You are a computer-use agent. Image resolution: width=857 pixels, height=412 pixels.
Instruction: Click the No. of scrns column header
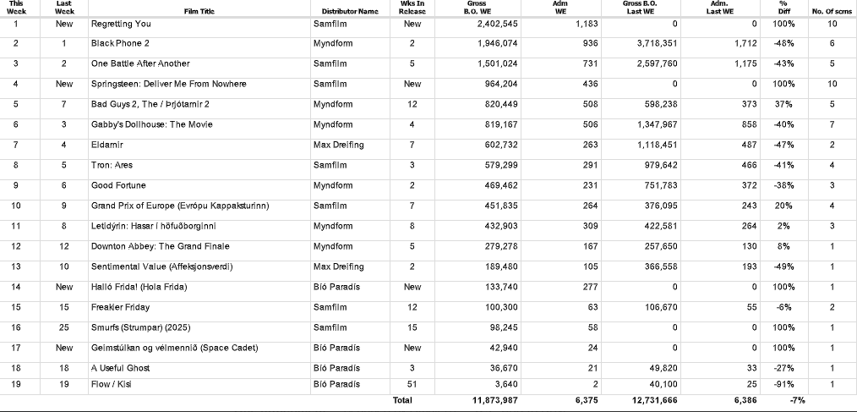[832, 11]
